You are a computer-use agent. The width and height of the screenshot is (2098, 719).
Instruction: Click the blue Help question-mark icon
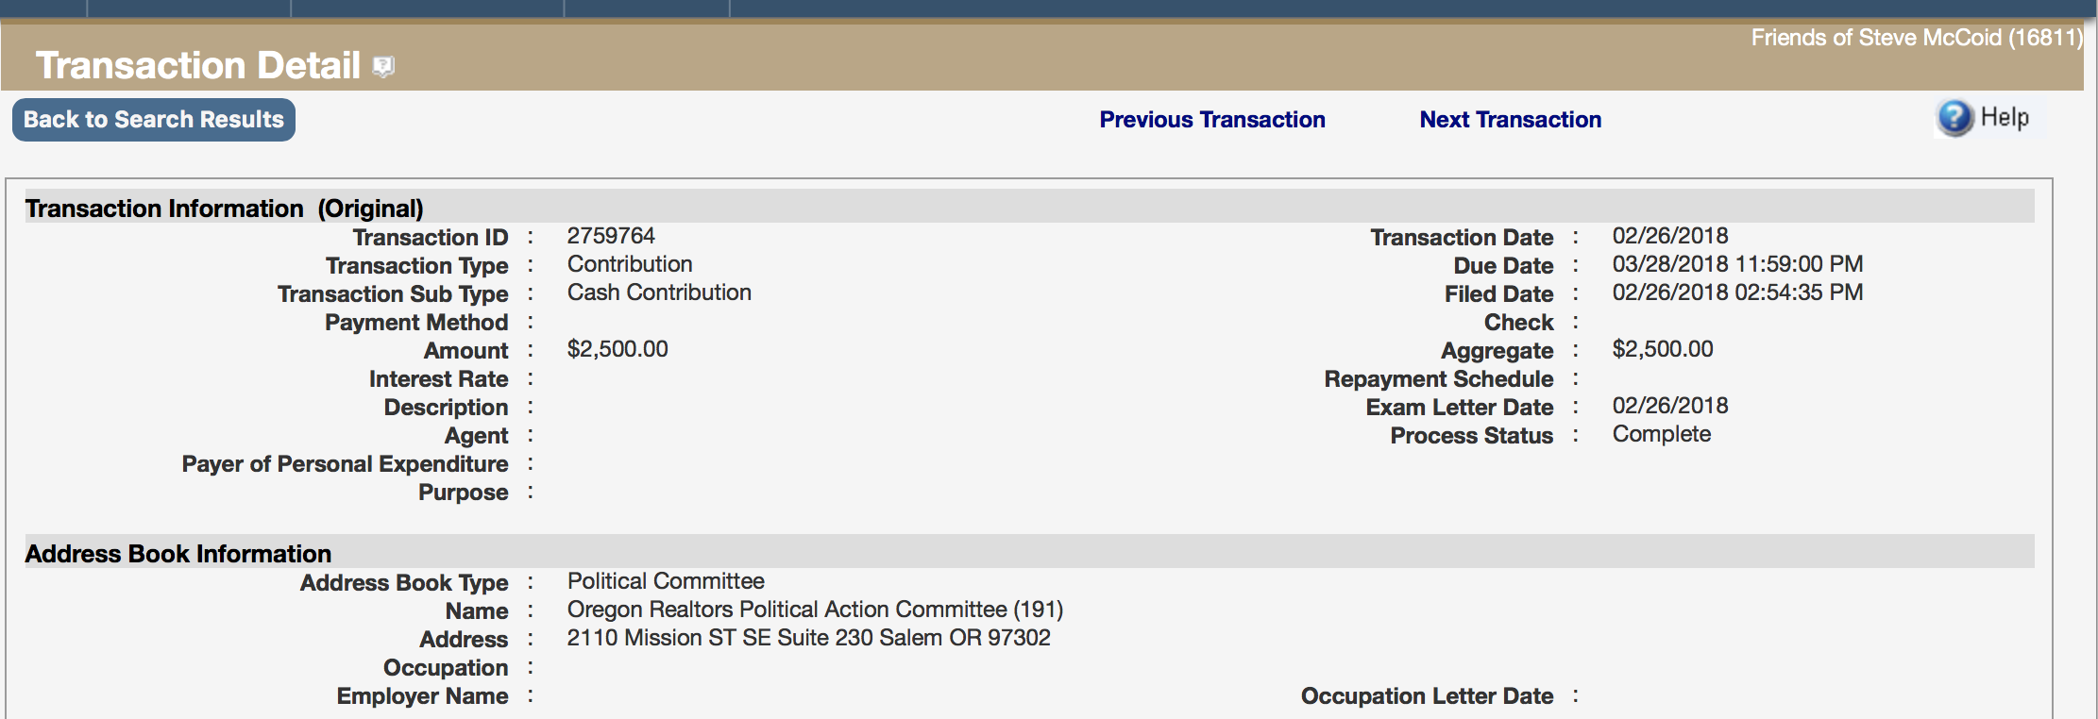click(1954, 118)
